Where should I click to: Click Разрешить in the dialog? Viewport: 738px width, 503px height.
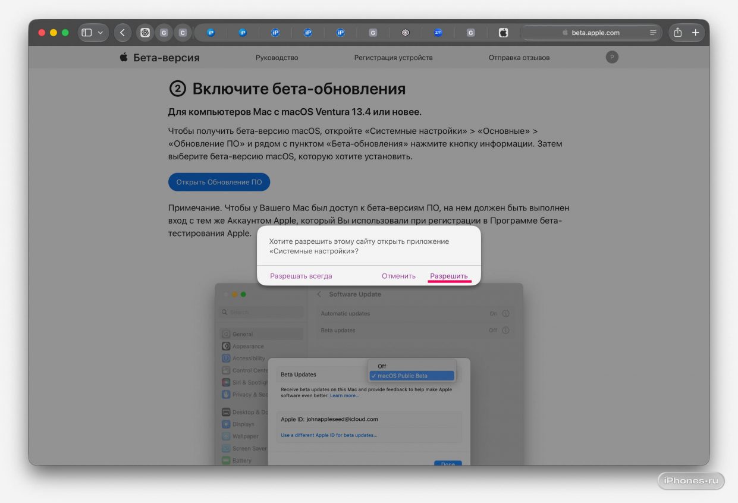[x=449, y=276]
